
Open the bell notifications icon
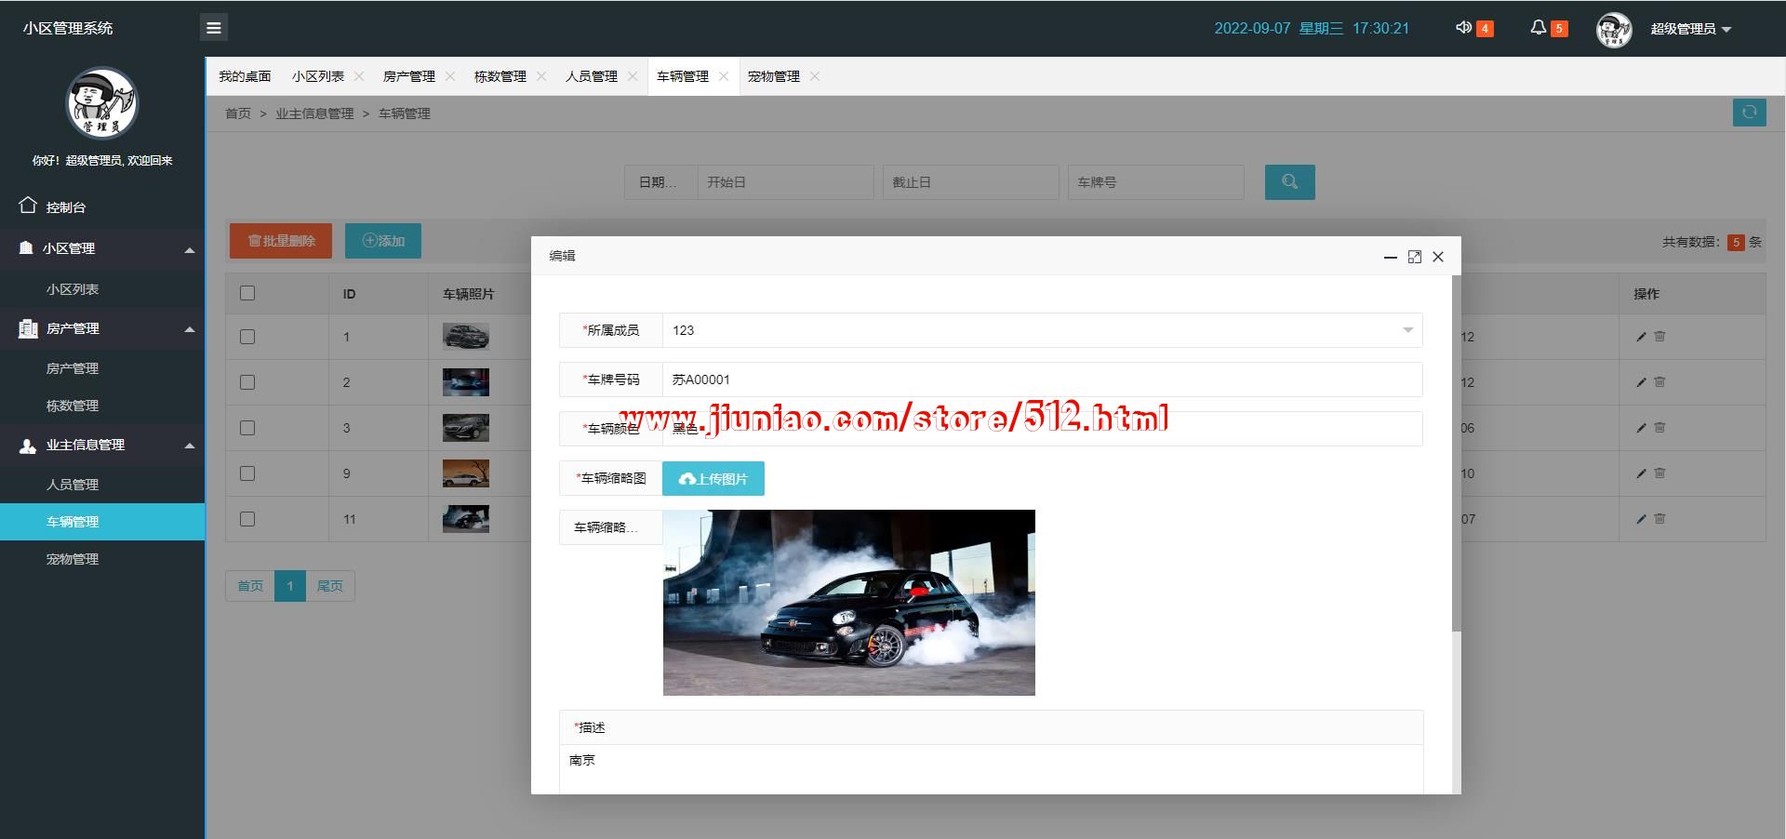coord(1538,28)
